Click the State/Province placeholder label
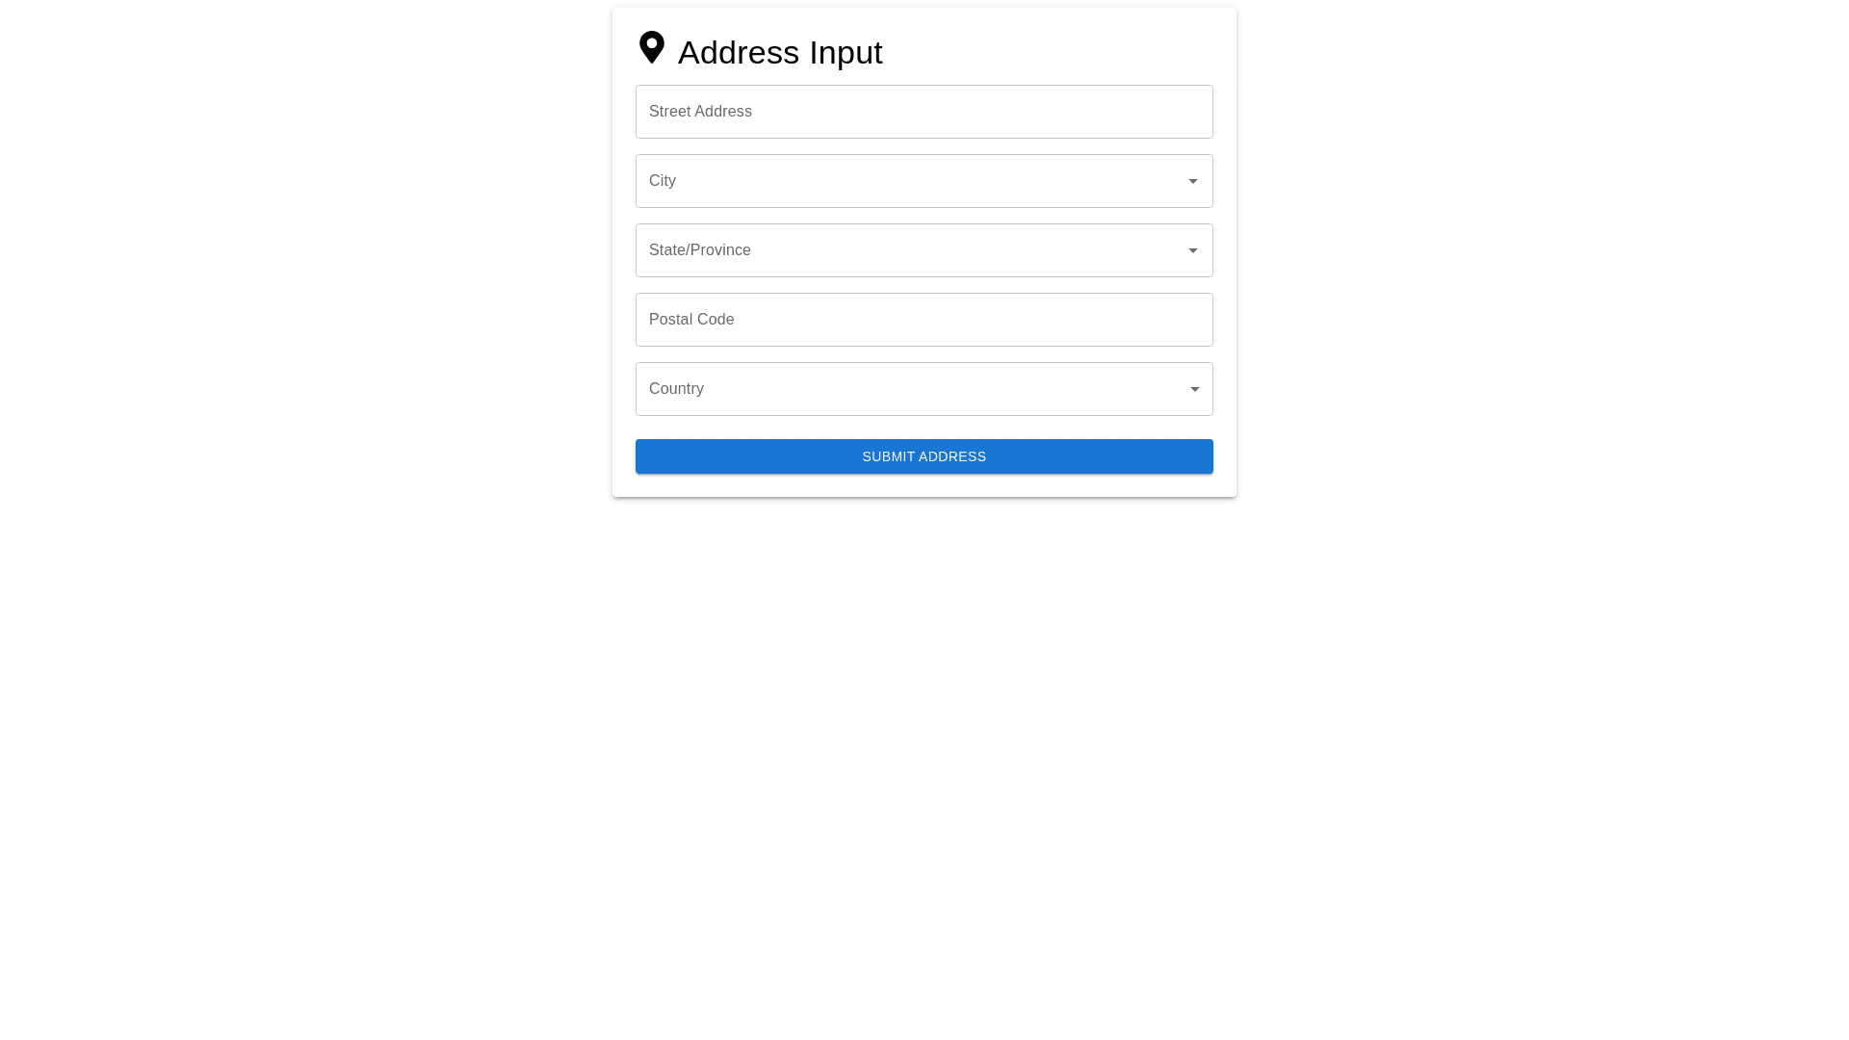The height and width of the screenshot is (1040, 1849). (700, 250)
